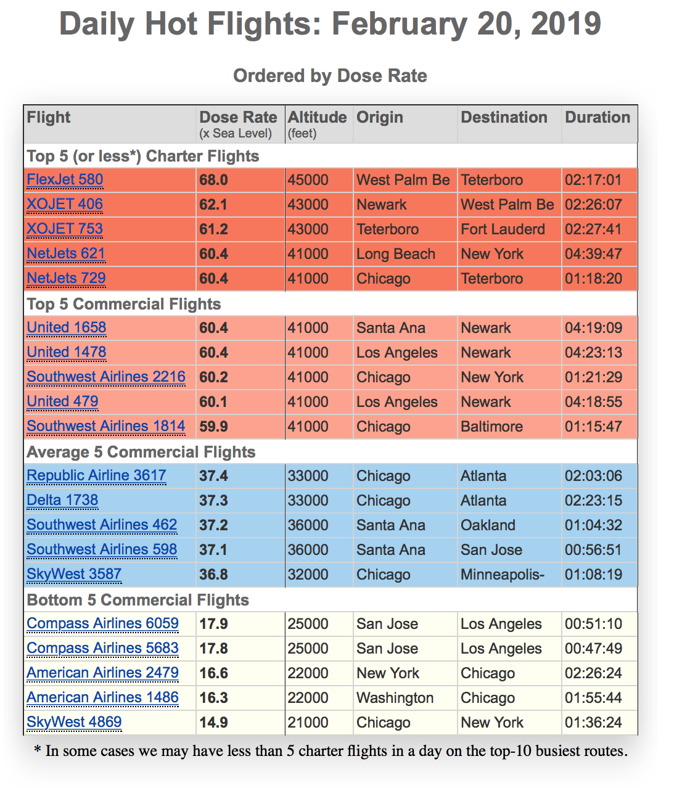Image resolution: width=682 pixels, height=788 pixels.
Task: Open Southwest Airlines 462 link
Action: (102, 525)
